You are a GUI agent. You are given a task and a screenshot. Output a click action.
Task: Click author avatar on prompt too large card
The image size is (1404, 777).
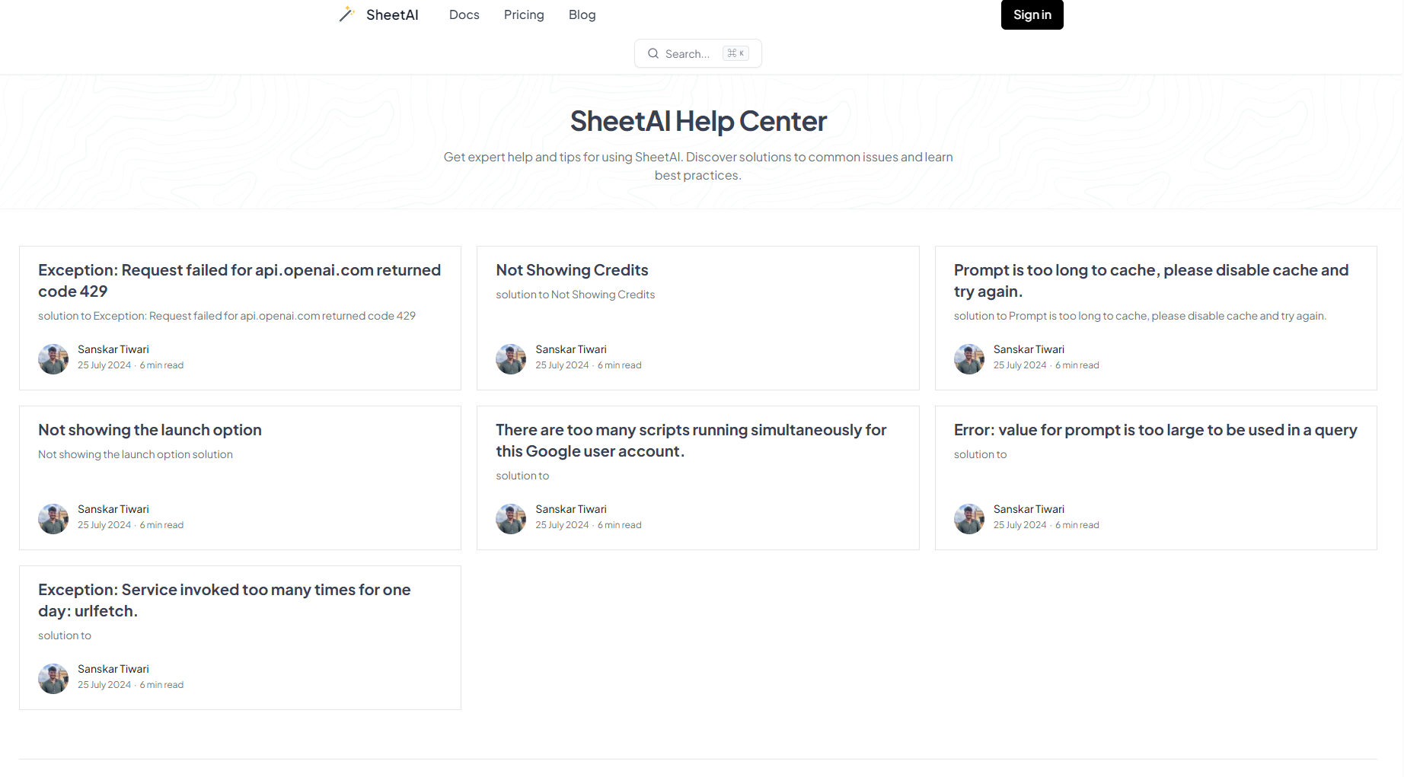(969, 518)
